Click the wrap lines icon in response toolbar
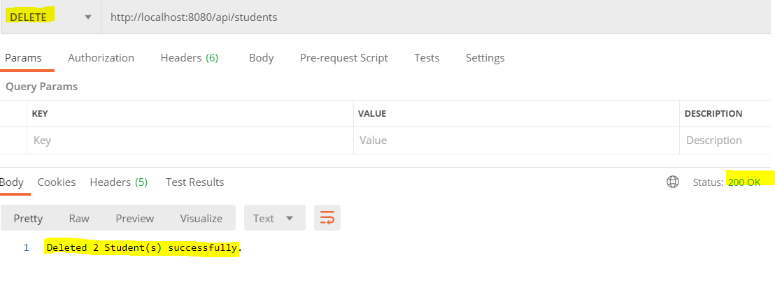The image size is (775, 304). (327, 218)
